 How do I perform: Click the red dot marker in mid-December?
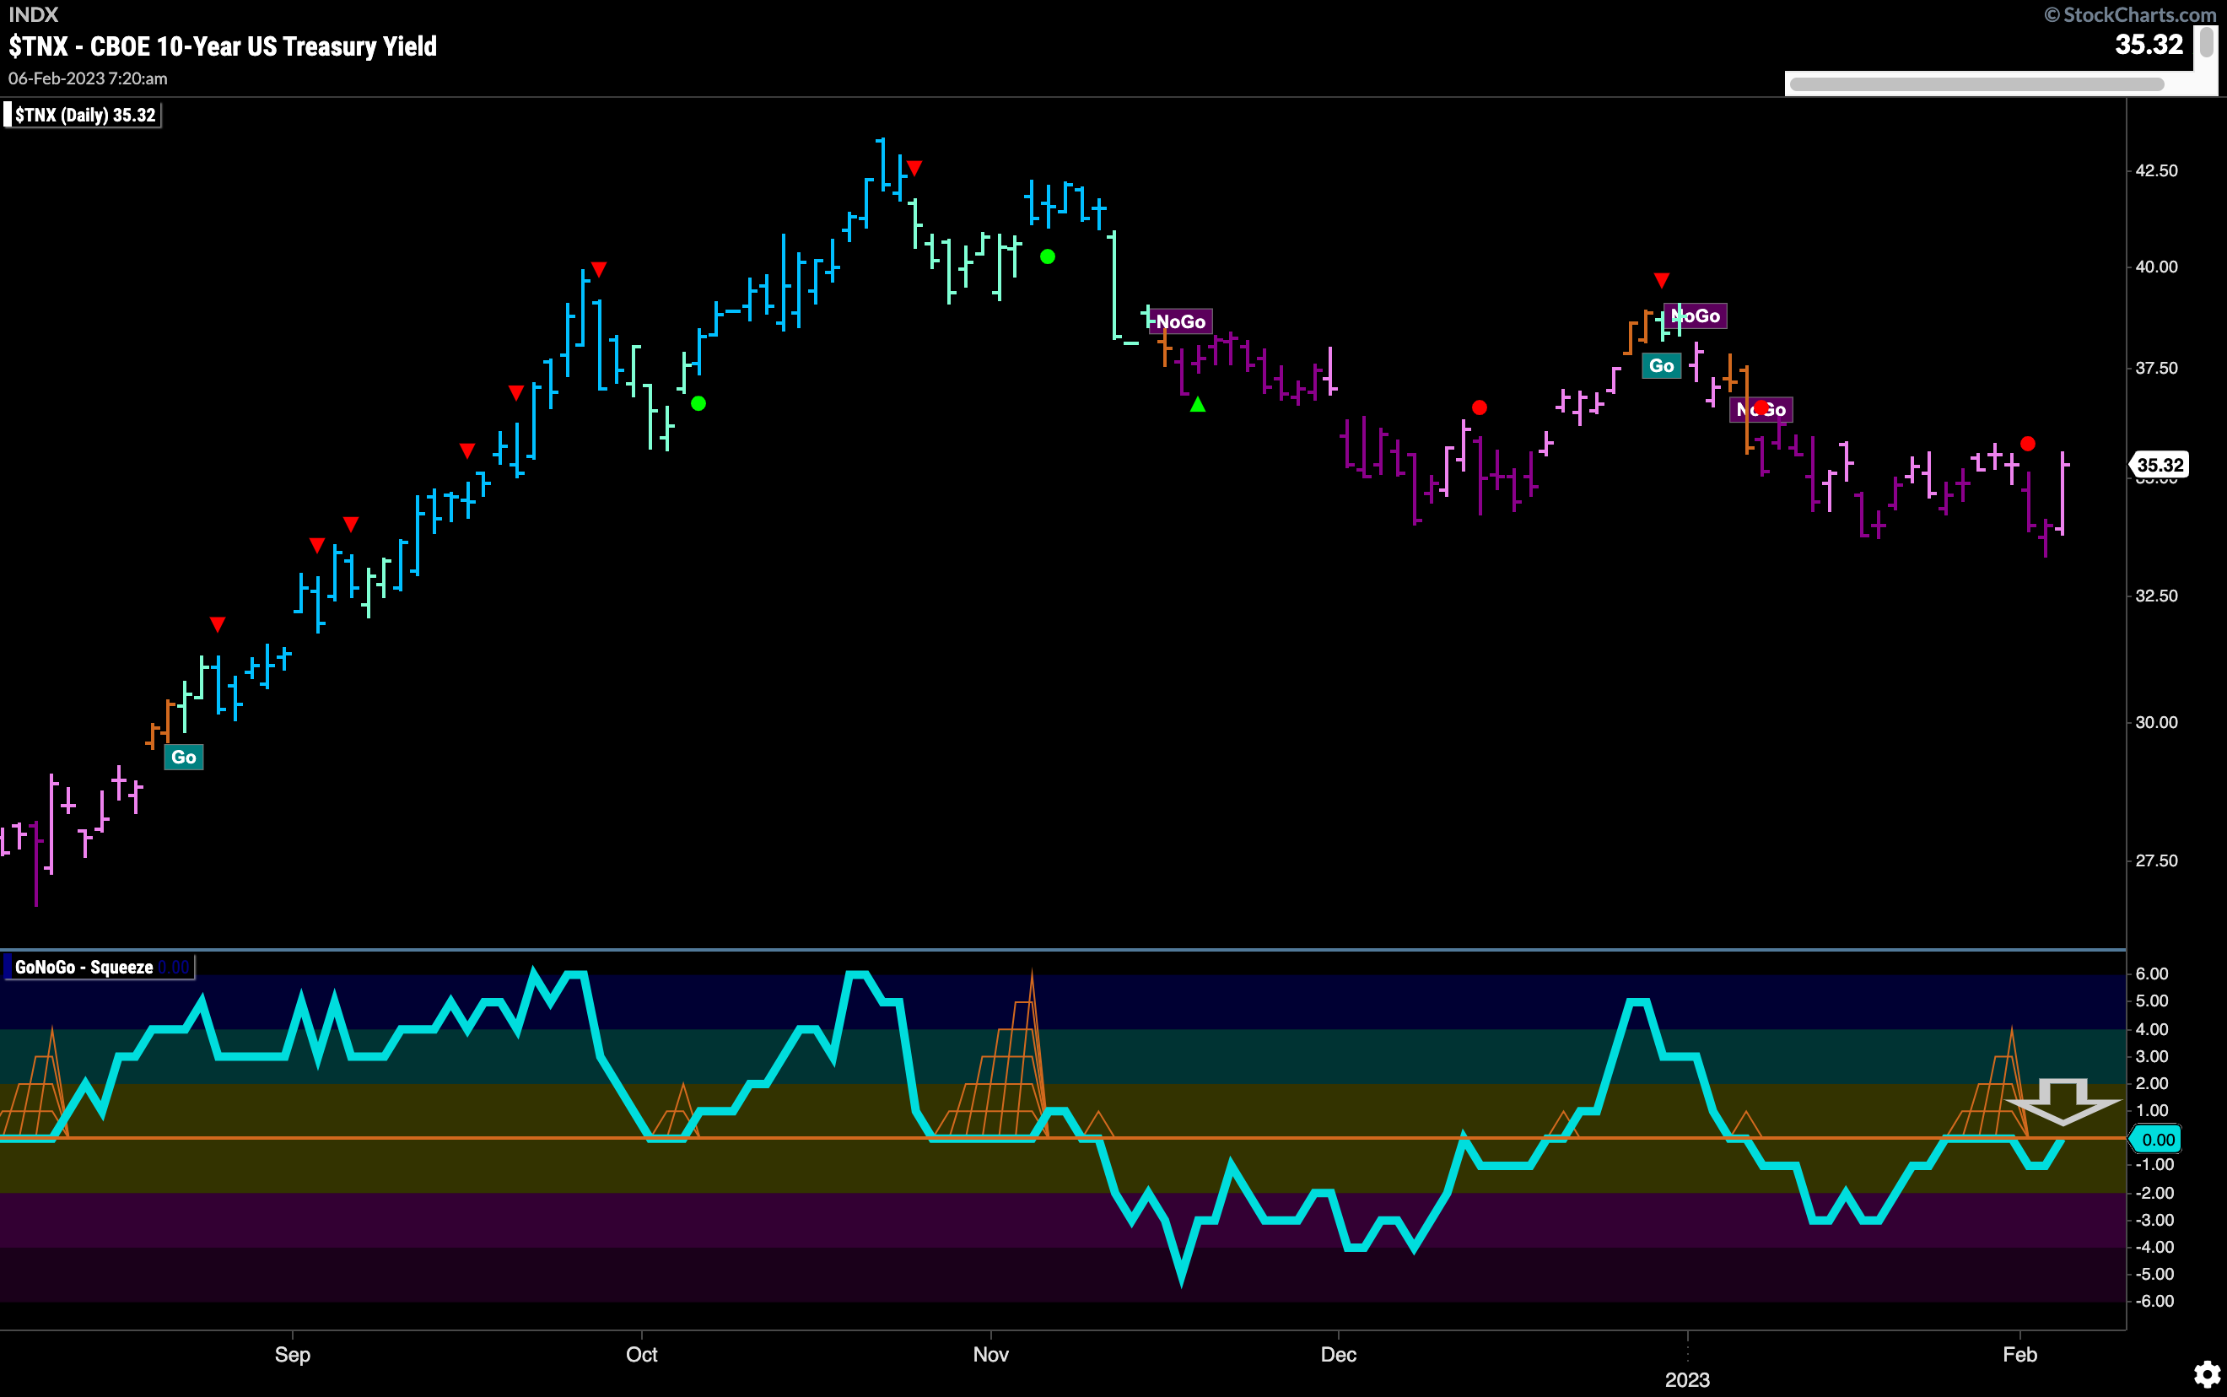click(1480, 407)
